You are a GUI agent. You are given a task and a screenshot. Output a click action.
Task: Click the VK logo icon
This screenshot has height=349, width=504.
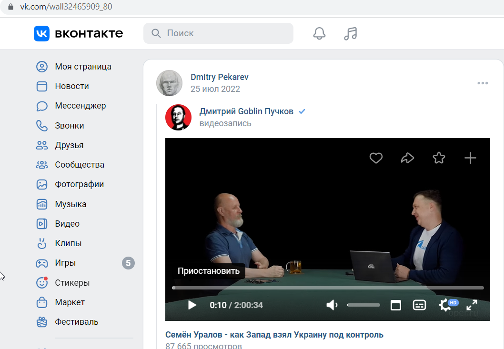pos(42,33)
